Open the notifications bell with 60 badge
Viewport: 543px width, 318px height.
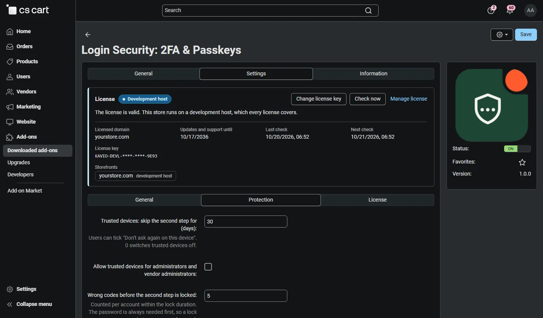(x=510, y=10)
